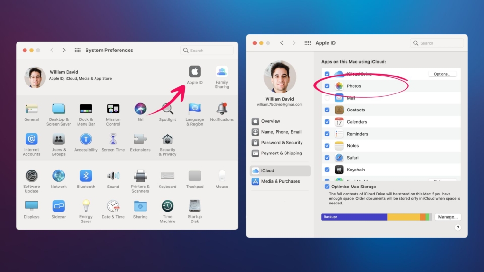Open Displays preferences
The width and height of the screenshot is (484, 272).
[32, 209]
